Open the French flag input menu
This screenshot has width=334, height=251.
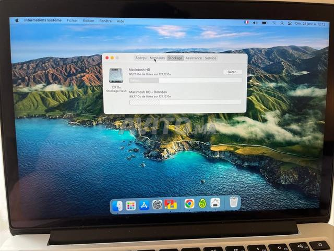[x=246, y=22]
